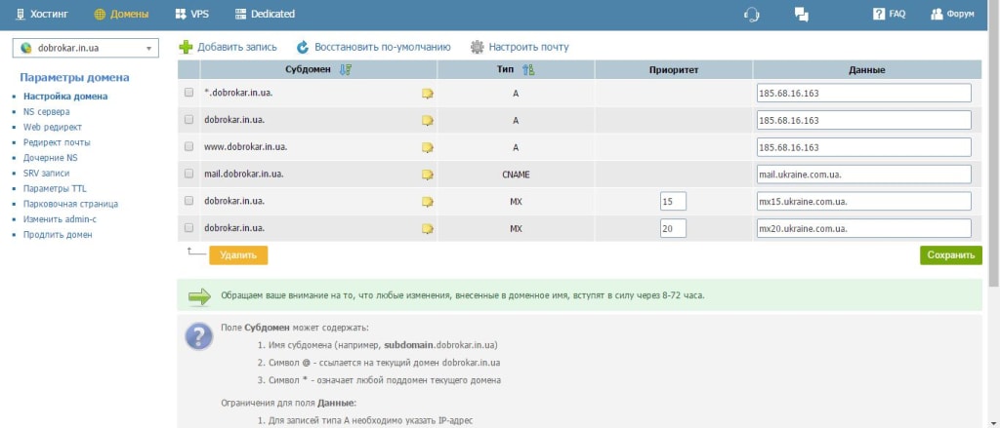Check the www.dobrokar.in.ua record checkbox
Screen dimensions: 1000x428
pyautogui.click(x=188, y=146)
